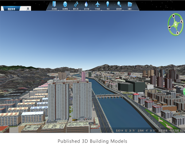Close the 图层管理 panel with X
Image resolution: width=185 pixels, height=144 pixels.
click(28, 9)
